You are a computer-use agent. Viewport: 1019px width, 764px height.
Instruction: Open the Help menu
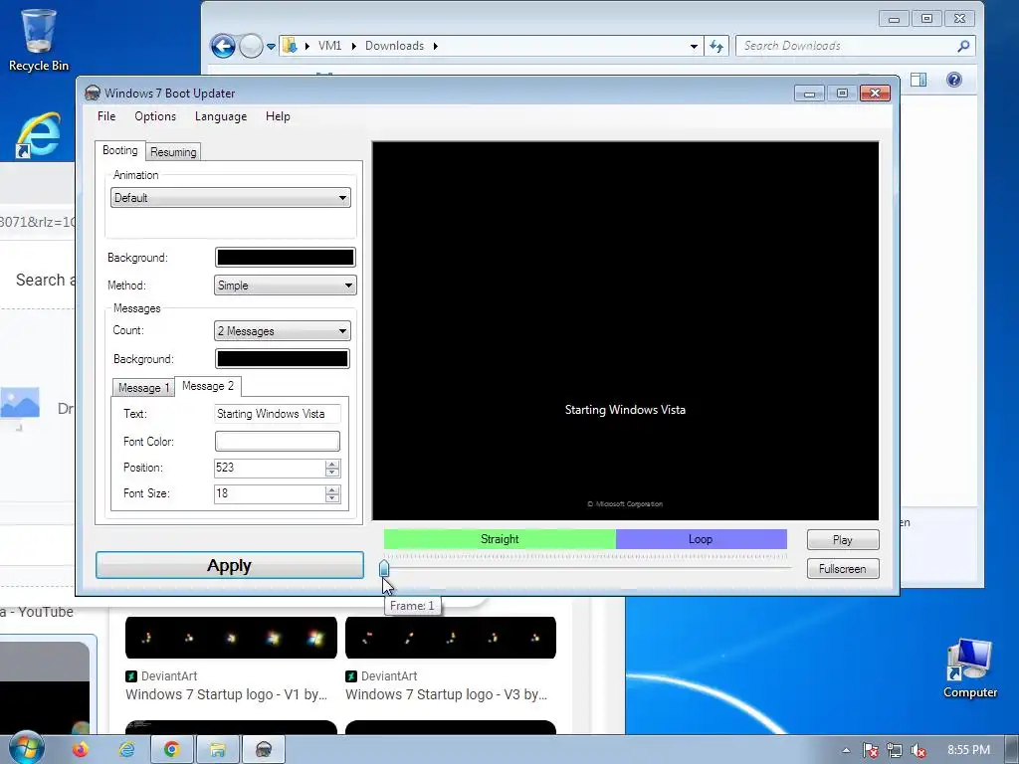click(278, 116)
